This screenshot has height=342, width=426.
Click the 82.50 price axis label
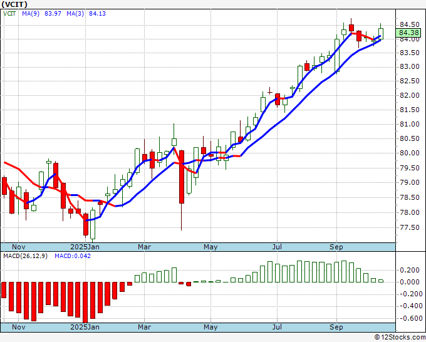tap(409, 81)
